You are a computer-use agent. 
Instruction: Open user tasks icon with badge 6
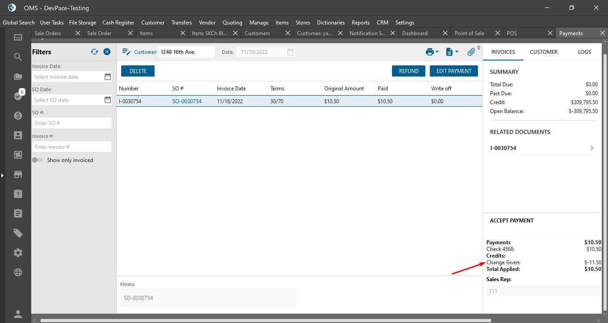click(18, 96)
